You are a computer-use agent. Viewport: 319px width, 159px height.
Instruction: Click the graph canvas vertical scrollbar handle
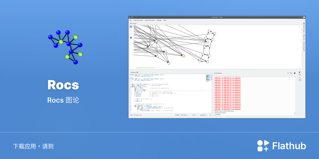click(300, 27)
